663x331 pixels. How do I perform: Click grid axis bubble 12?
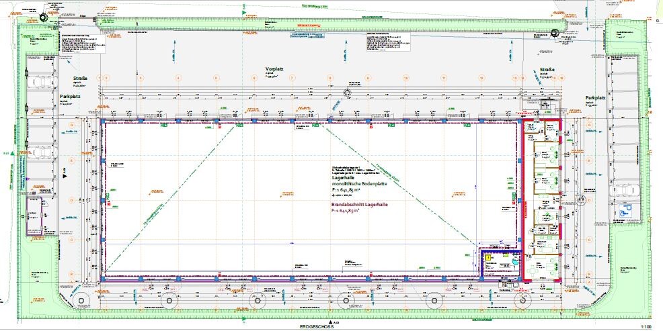click(481, 78)
